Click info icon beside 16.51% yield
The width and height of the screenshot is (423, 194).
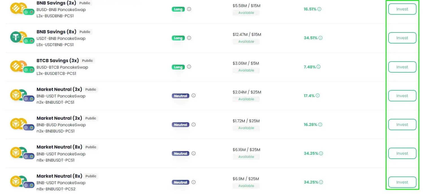(x=319, y=9)
